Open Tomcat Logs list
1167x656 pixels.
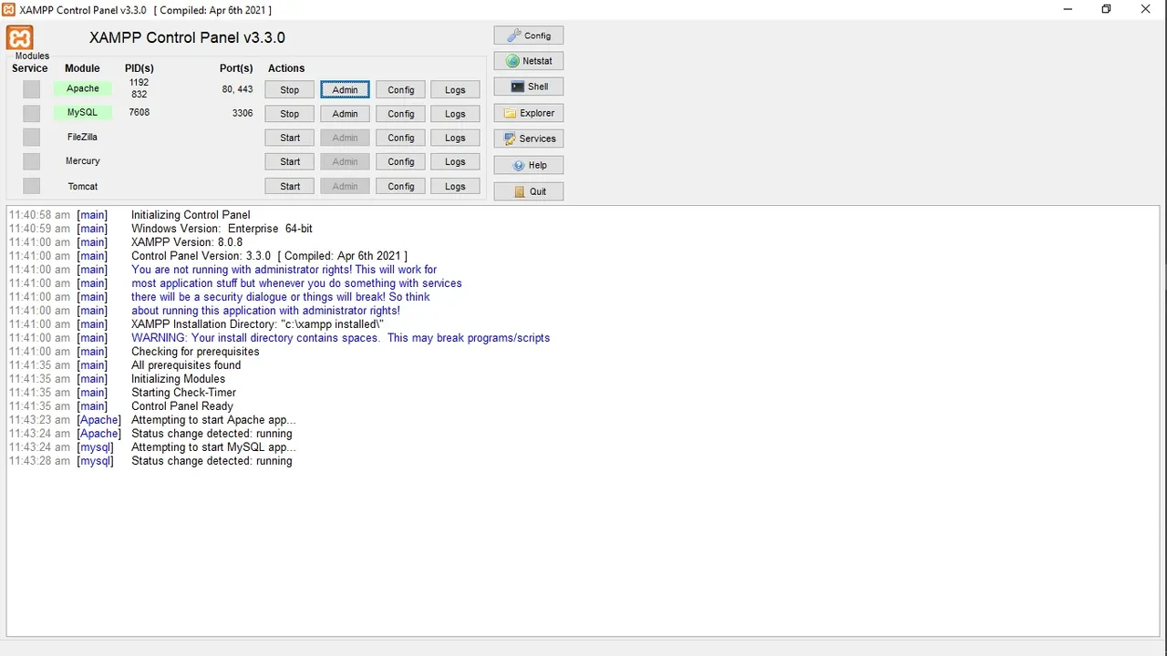[456, 186]
